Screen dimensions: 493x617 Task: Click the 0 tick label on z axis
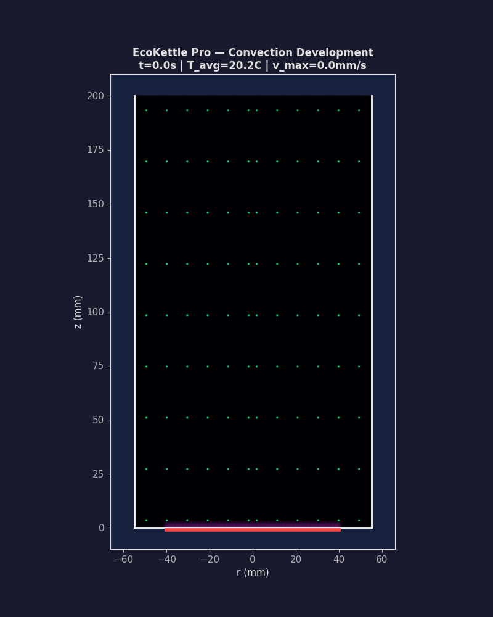(x=101, y=528)
